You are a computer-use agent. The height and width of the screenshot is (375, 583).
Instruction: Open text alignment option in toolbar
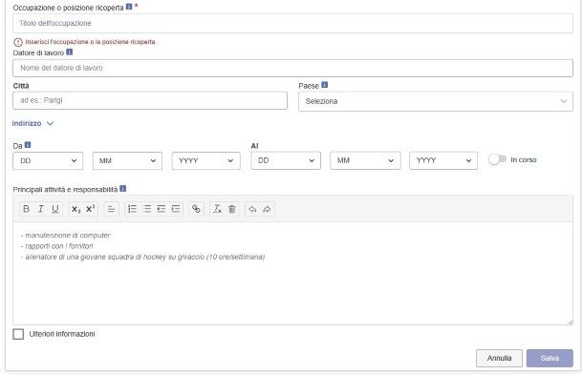111,209
